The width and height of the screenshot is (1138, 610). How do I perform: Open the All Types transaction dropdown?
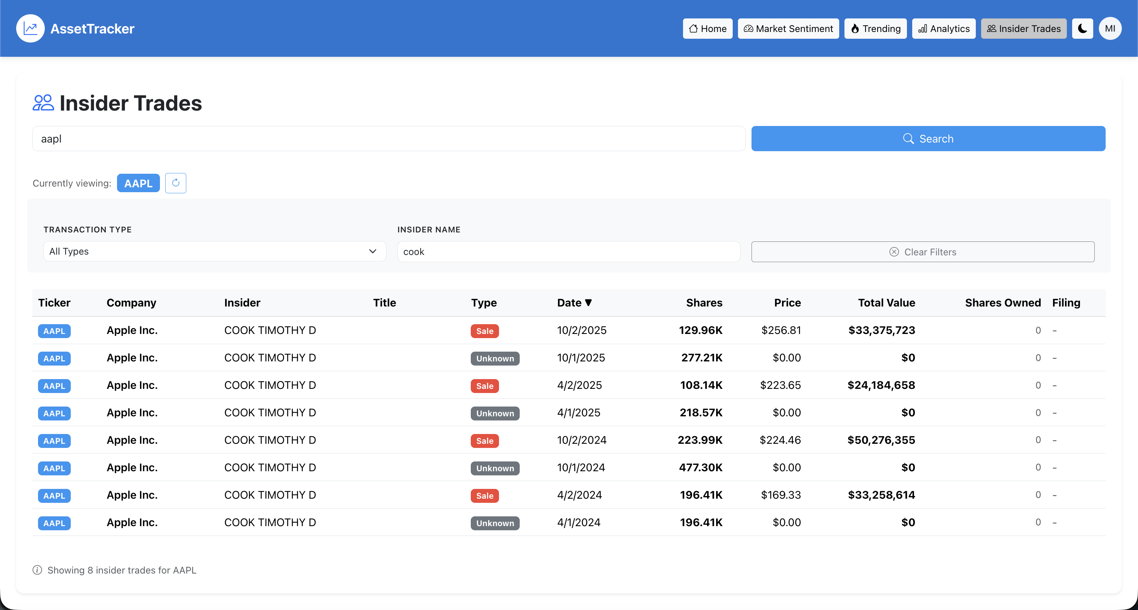(214, 251)
